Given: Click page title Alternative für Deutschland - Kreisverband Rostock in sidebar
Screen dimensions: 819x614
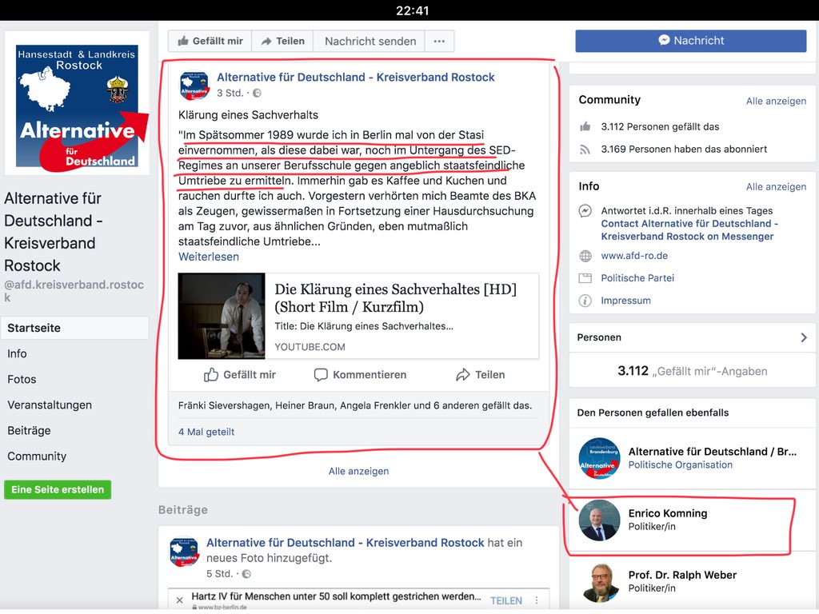Looking at the screenshot, I should tap(53, 232).
